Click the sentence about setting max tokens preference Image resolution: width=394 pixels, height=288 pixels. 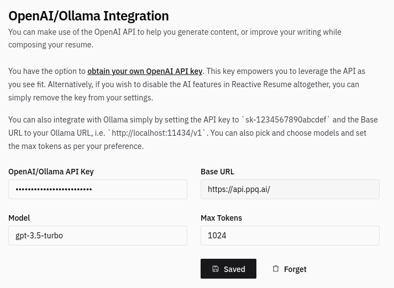76,146
